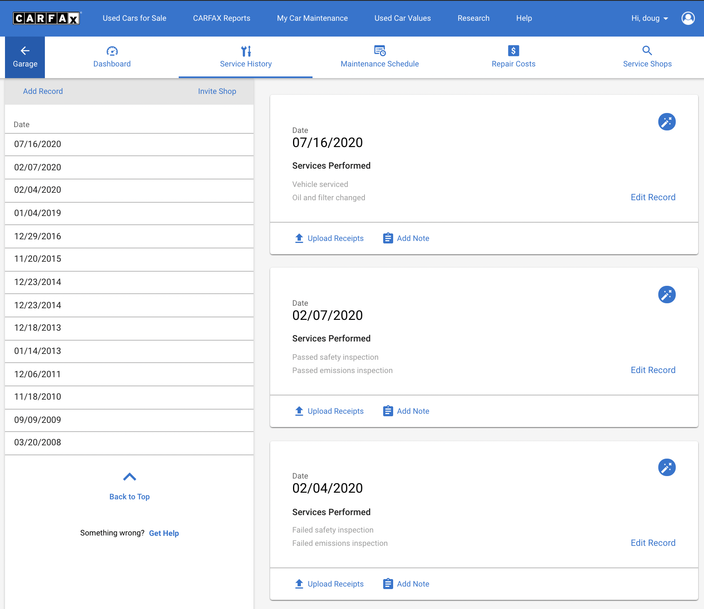Screen dimensions: 704x609
Task: Click the Back to Top link
Action: (x=130, y=497)
